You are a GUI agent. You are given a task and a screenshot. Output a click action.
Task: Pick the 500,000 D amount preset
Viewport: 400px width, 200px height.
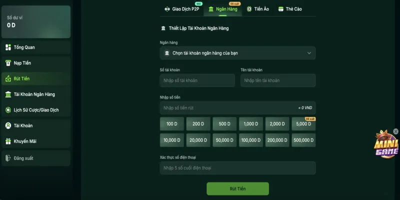[303, 140]
